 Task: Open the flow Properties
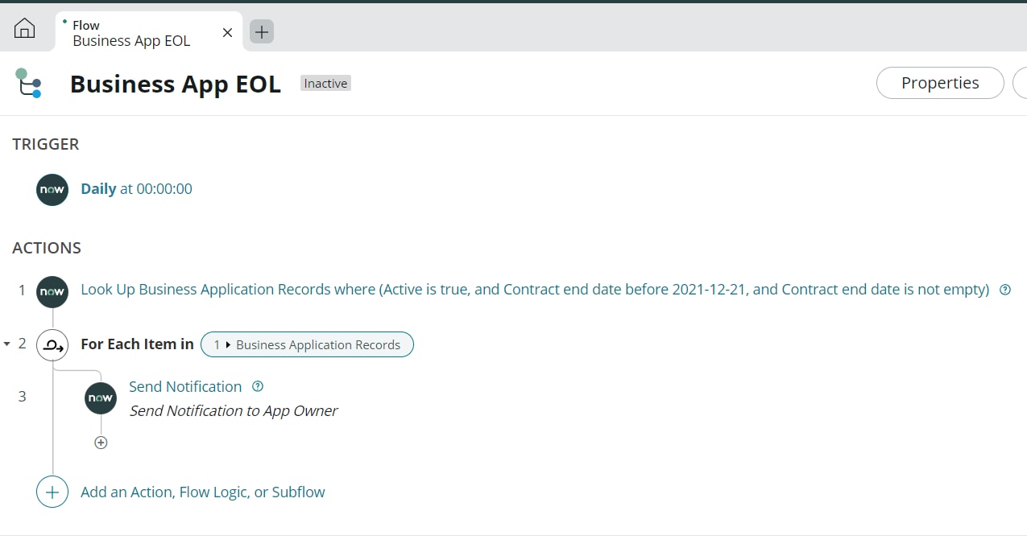(939, 83)
